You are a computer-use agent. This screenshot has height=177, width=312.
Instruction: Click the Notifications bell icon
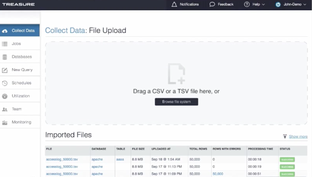[174, 4]
